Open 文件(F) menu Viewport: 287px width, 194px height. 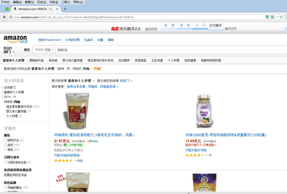tap(5, 2)
